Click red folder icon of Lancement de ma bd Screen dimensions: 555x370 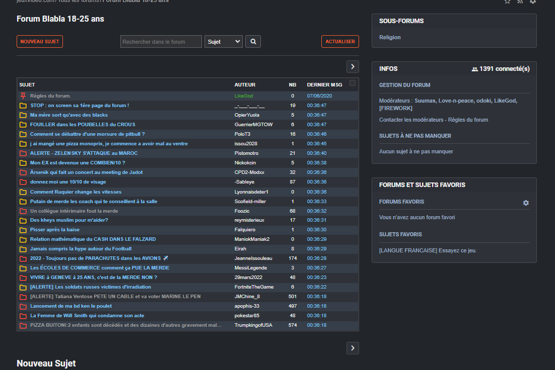(x=23, y=306)
